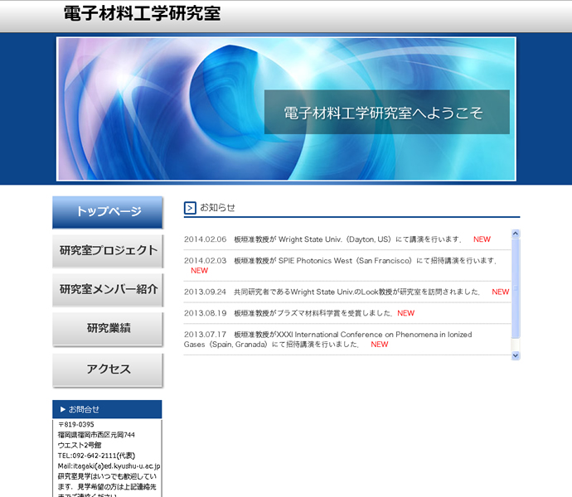This screenshot has height=497, width=572.
Task: Click the NEW label on Wright State lecture entry
Action: [482, 239]
